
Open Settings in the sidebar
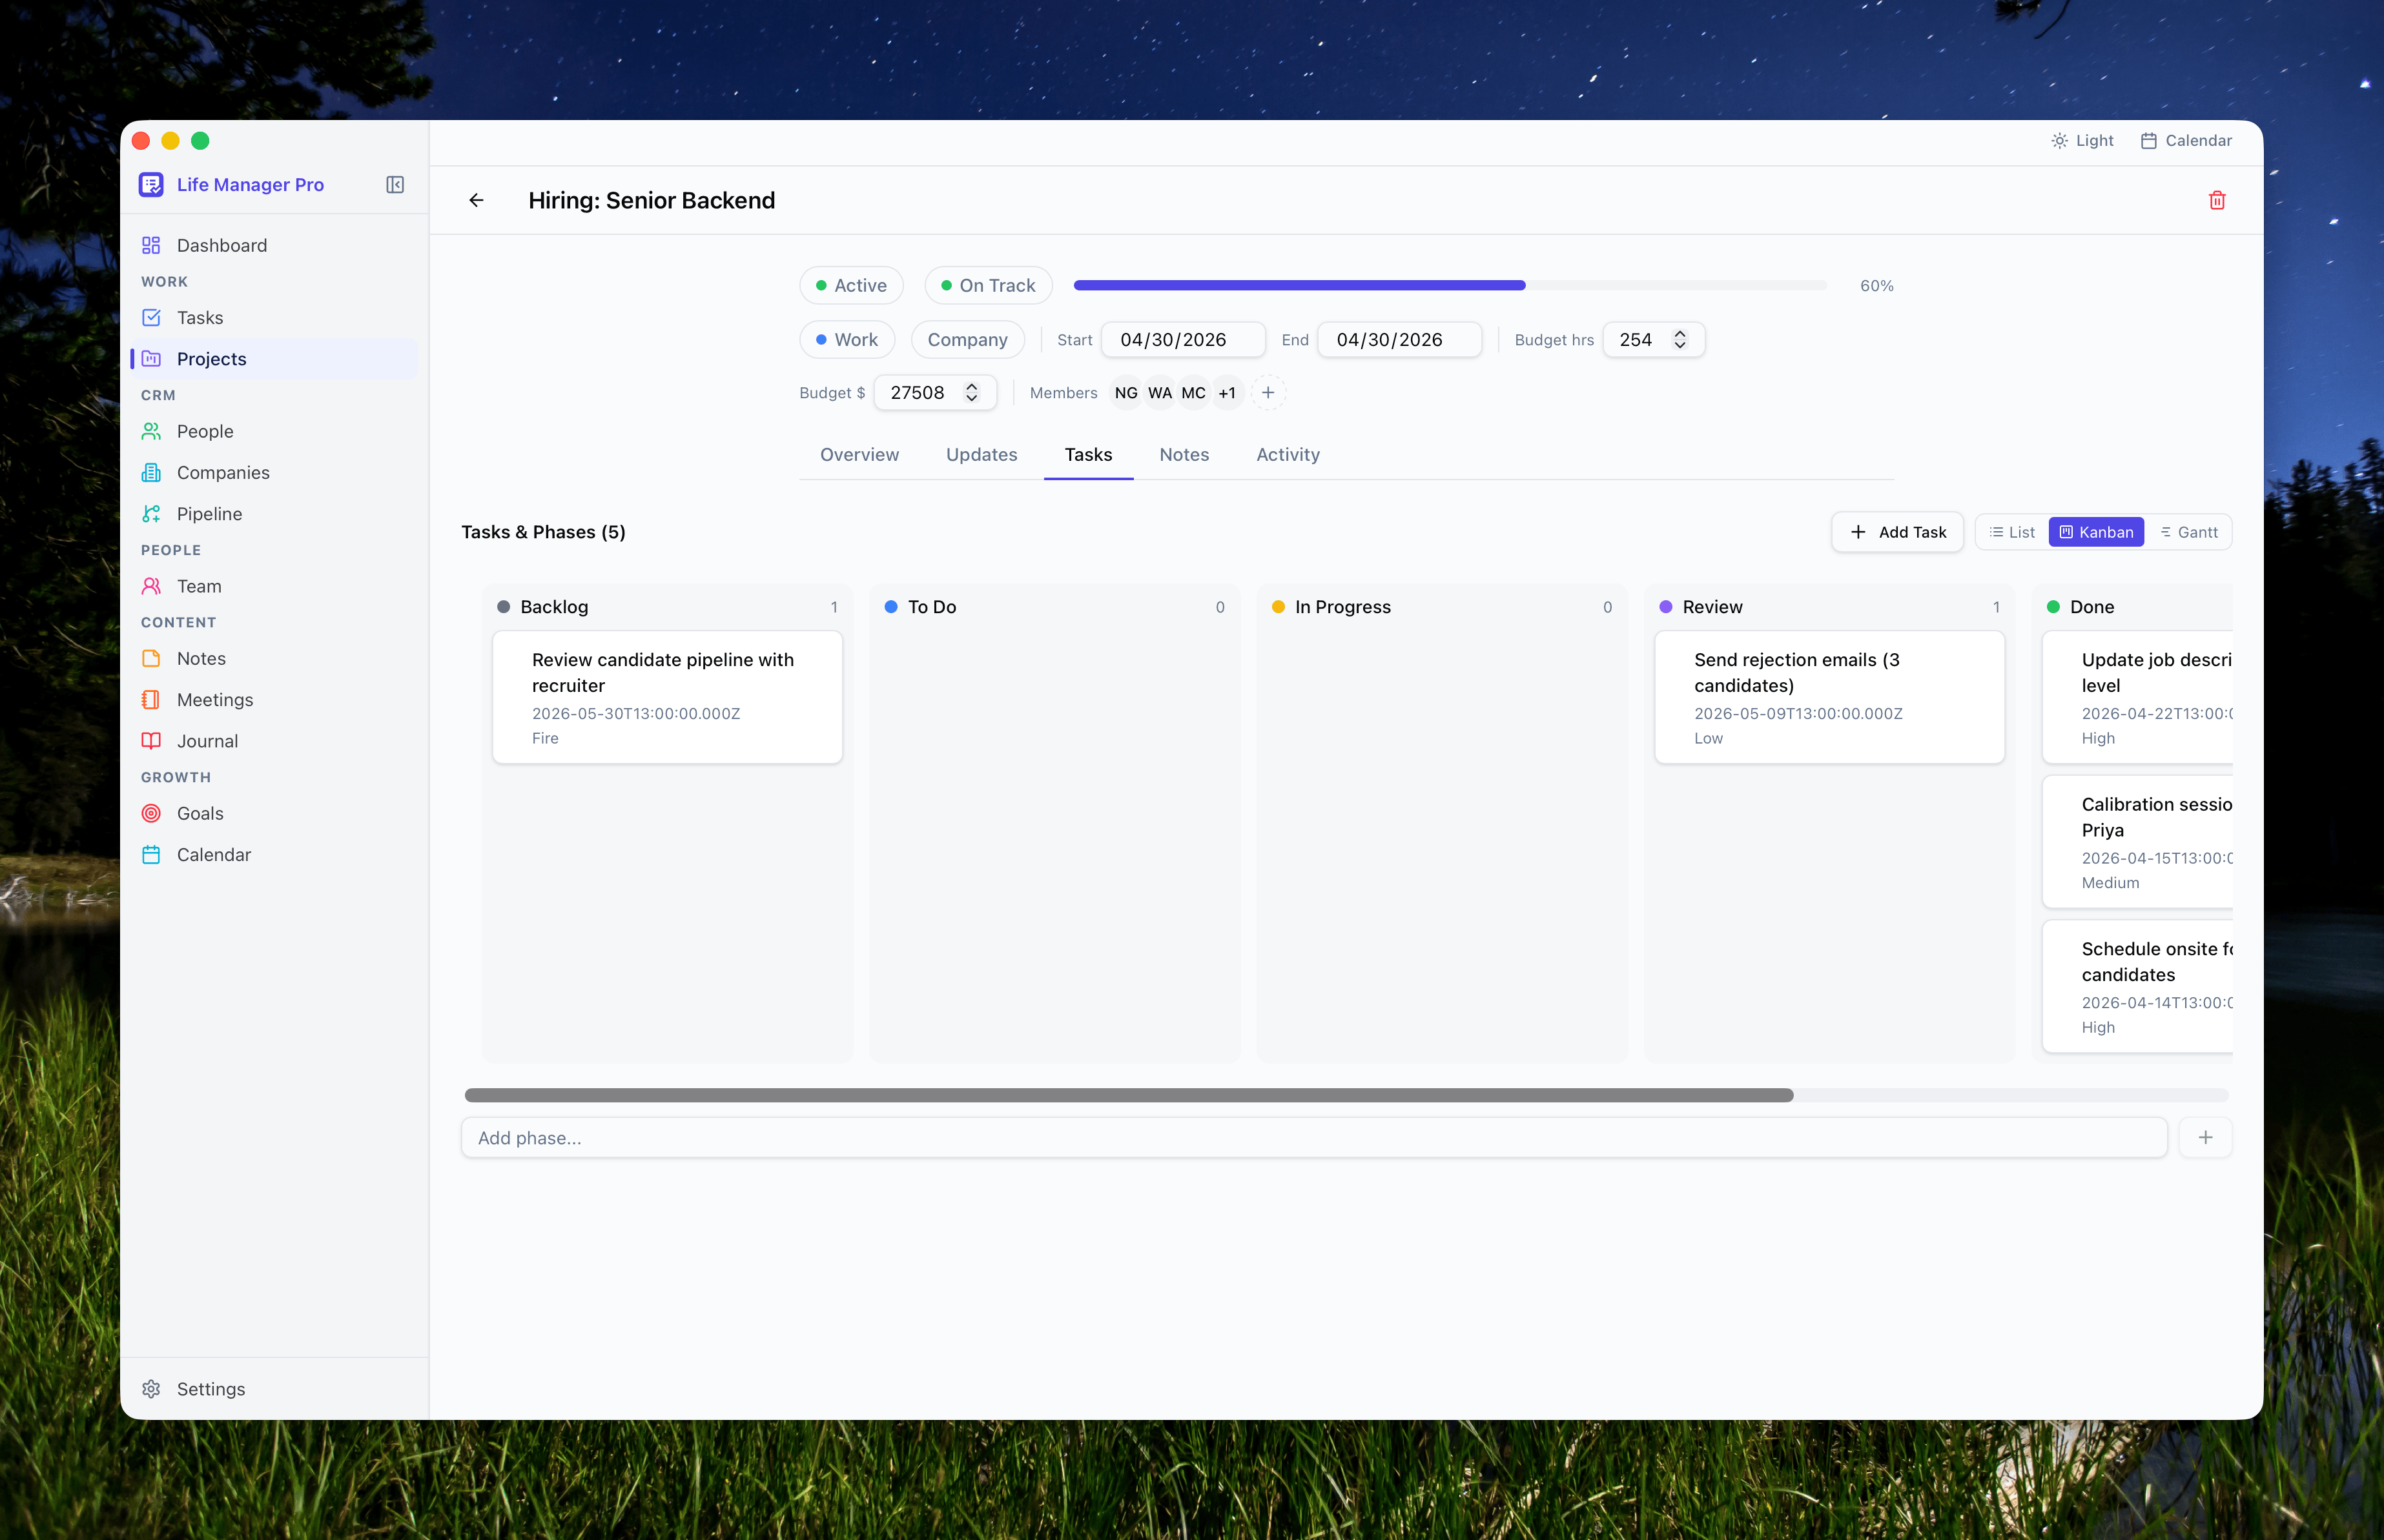tap(274, 1389)
